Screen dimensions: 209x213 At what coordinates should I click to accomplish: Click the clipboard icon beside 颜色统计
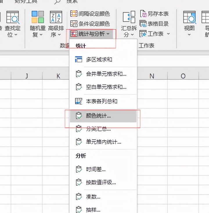(x=79, y=116)
